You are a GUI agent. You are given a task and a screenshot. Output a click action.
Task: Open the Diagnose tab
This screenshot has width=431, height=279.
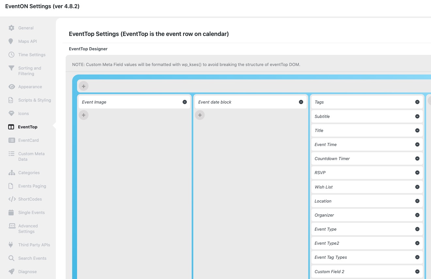pos(27,271)
